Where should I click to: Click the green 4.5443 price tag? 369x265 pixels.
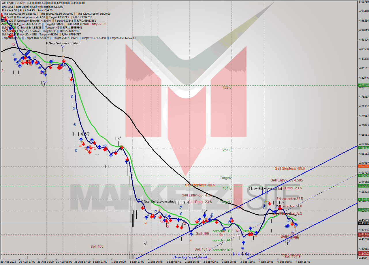pos(363,199)
